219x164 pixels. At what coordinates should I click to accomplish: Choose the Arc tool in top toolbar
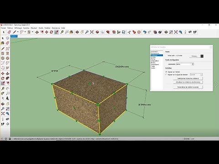point(22,32)
